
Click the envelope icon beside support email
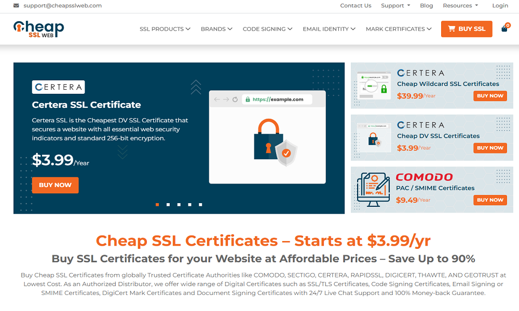click(16, 6)
